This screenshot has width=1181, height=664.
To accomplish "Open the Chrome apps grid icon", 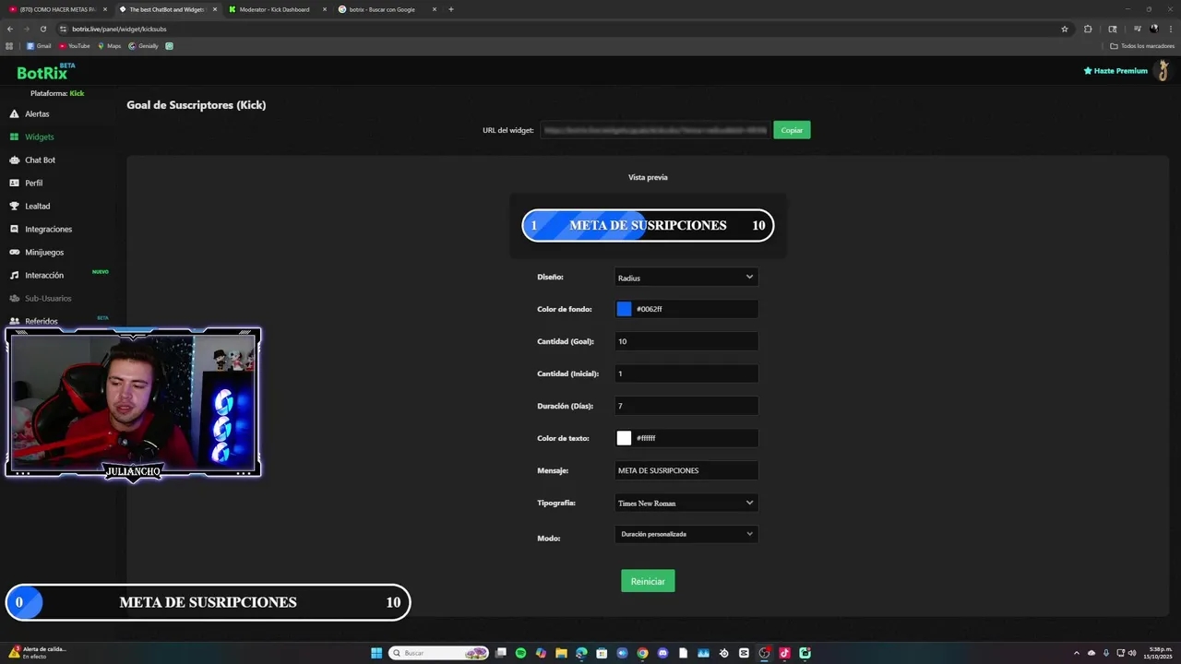I will pos(9,46).
